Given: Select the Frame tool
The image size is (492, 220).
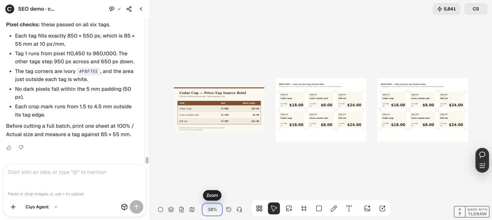Looking at the screenshot, I should pyautogui.click(x=304, y=208).
